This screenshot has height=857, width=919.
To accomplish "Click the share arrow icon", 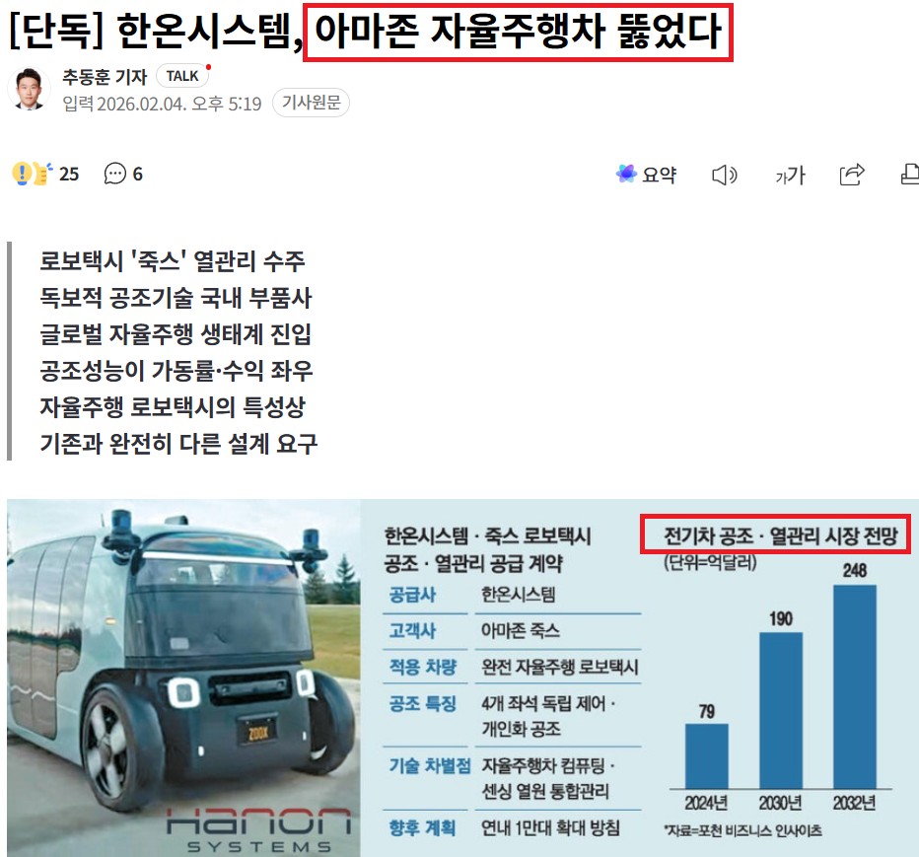I will pos(852,175).
